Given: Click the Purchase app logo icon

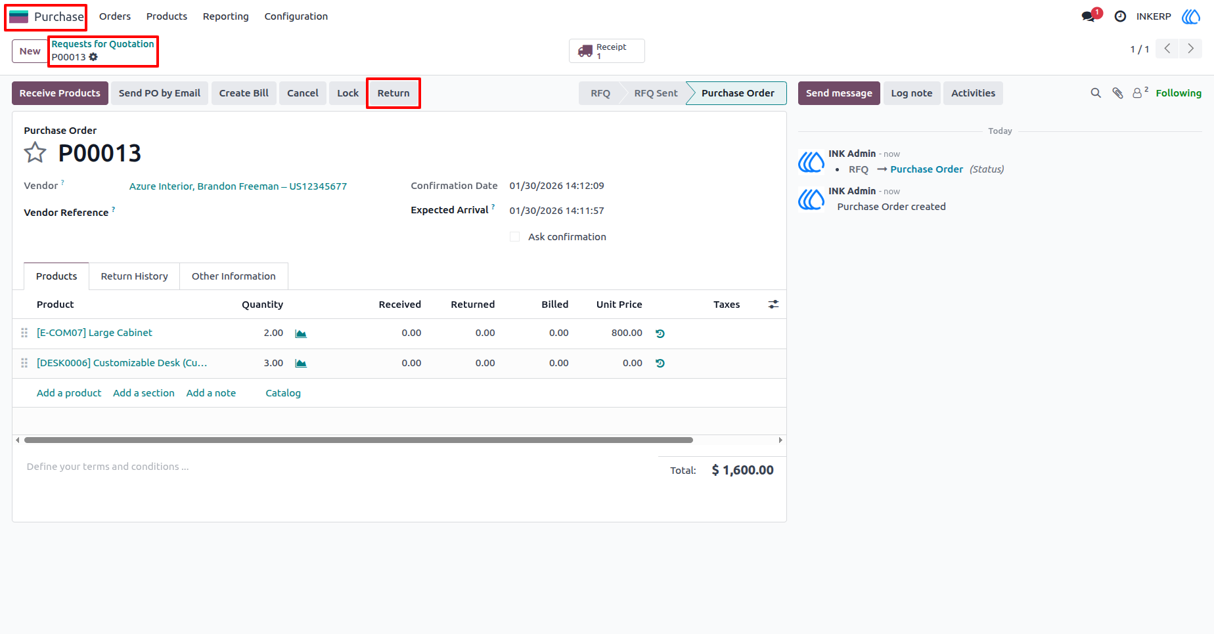Looking at the screenshot, I should (x=18, y=16).
